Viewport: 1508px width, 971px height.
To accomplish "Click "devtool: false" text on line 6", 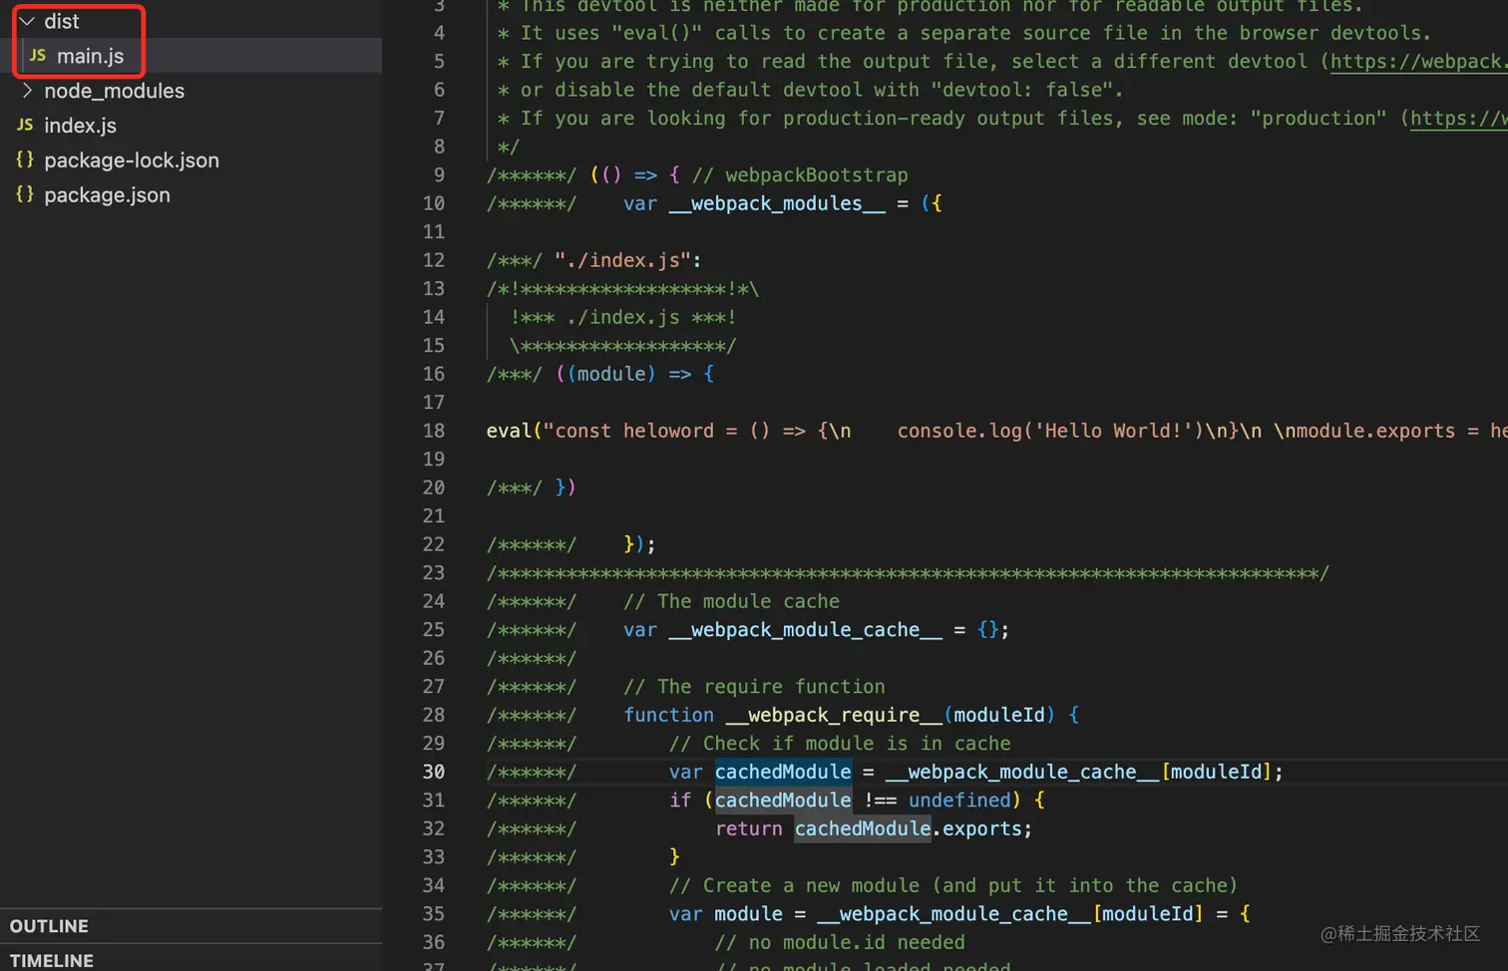I will tap(1021, 90).
